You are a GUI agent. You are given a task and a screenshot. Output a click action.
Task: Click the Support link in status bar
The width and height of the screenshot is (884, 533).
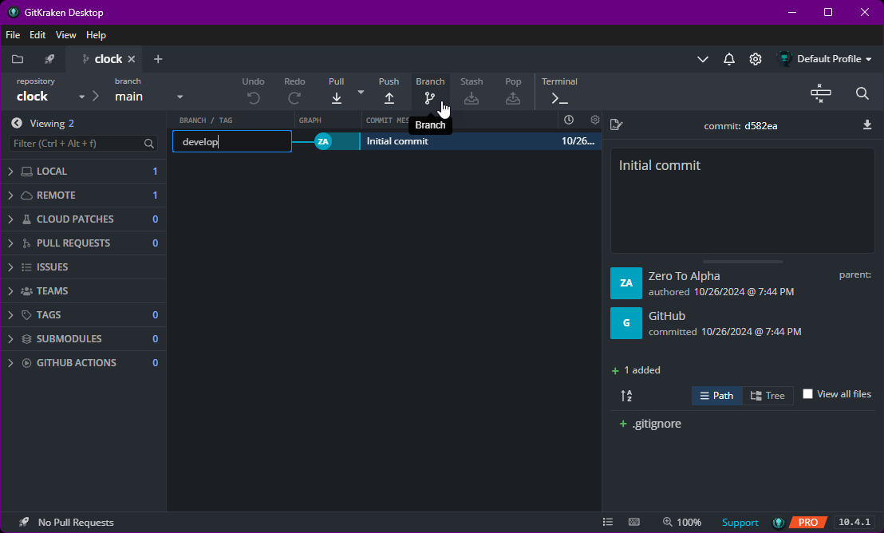pyautogui.click(x=740, y=523)
